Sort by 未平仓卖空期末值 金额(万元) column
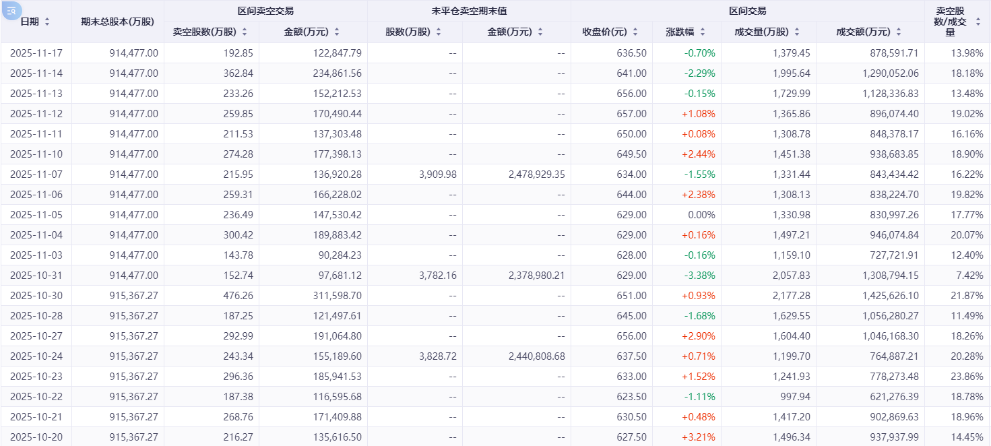This screenshot has width=991, height=446. 540,32
